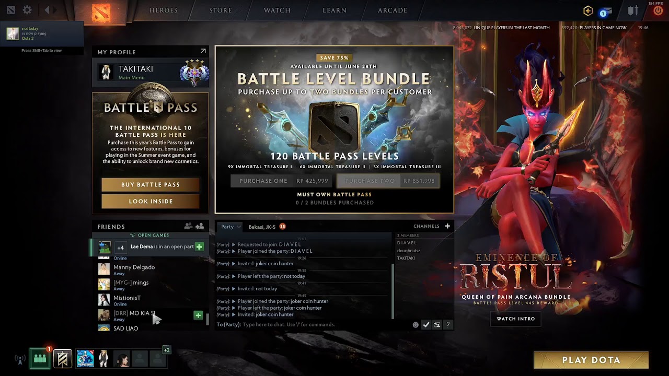Click the Play Dota button
Image resolution: width=669 pixels, height=376 pixels.
(591, 360)
